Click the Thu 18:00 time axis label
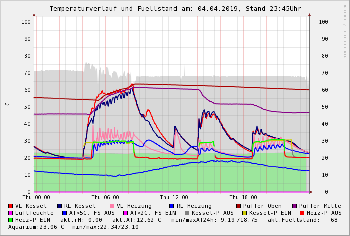This screenshot has width=350, height=236. click(x=243, y=197)
